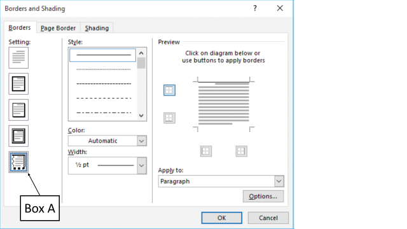Choose the short dashed line style
This screenshot has height=229, width=407.
pos(103,84)
